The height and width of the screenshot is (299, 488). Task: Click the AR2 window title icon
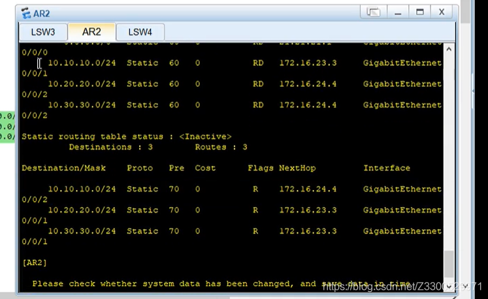click(x=26, y=13)
